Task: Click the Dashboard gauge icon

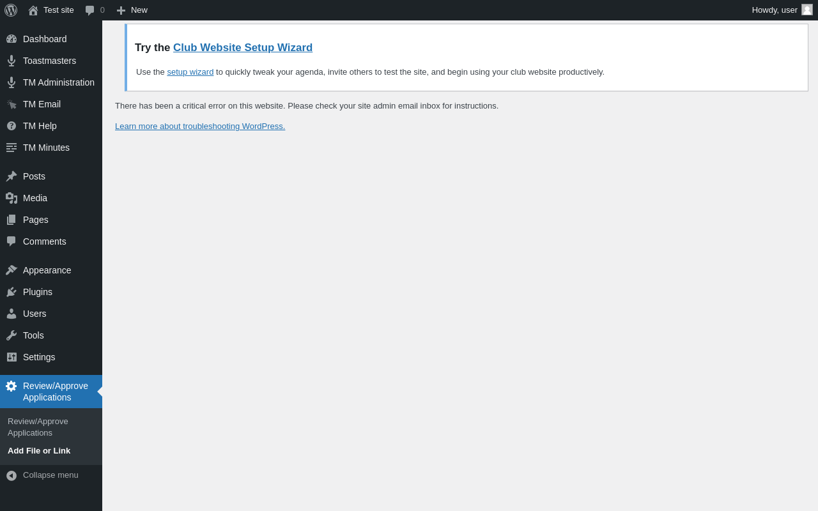Action: coord(12,39)
